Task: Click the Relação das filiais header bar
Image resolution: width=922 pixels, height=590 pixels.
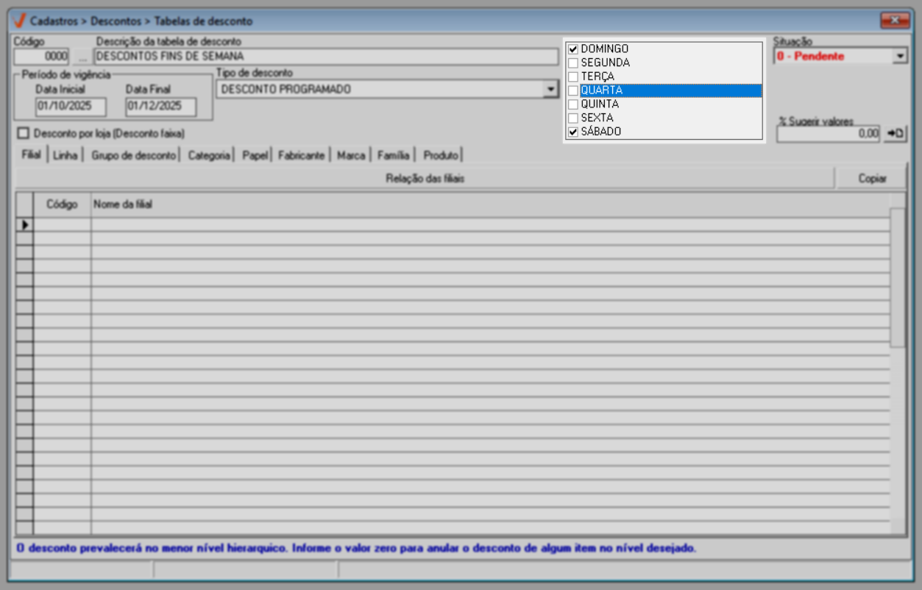Action: [x=425, y=178]
